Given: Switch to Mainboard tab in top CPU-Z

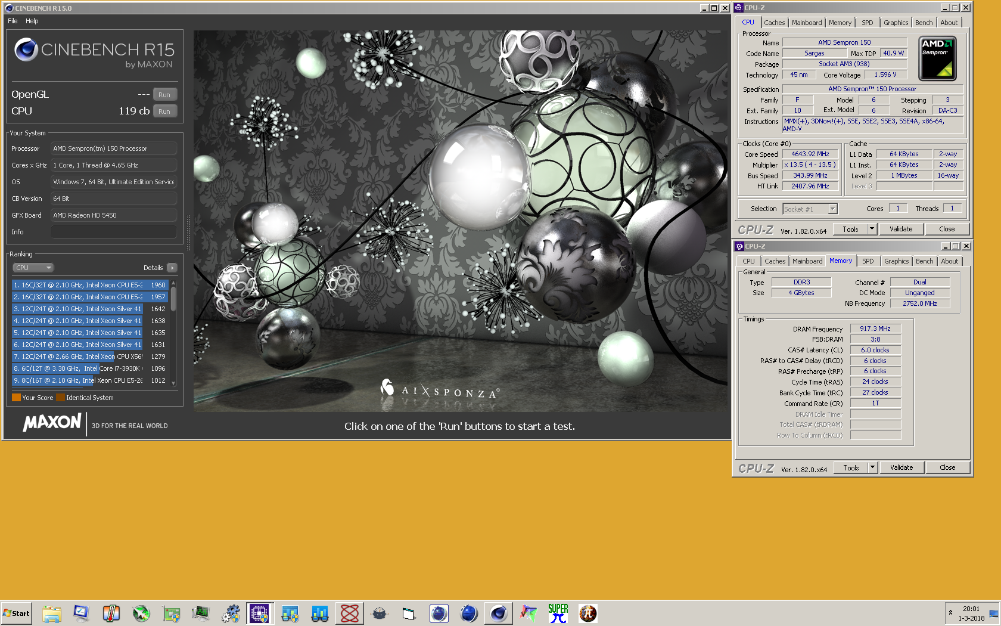Looking at the screenshot, I should (807, 23).
